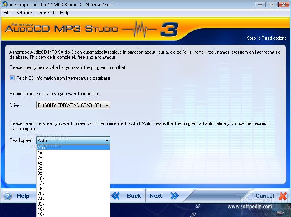Click the double right arrow Next icon

tap(174, 196)
